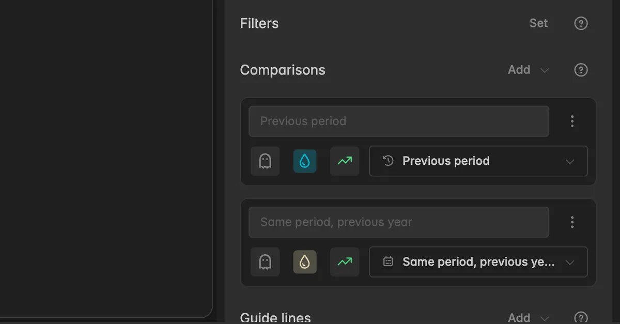Open help icon beside Comparisons
This screenshot has height=324, width=620.
(581, 70)
